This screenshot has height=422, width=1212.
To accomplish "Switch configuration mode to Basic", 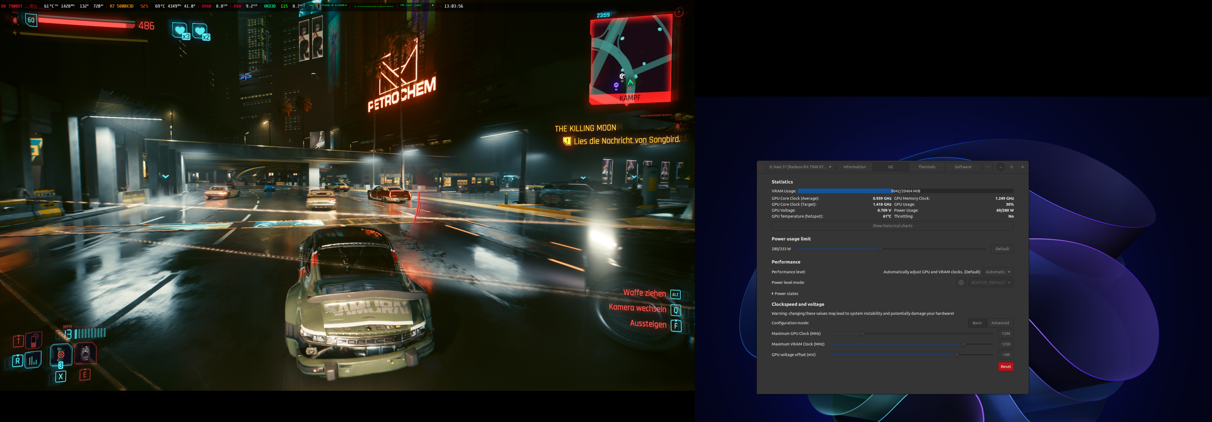I will point(977,323).
